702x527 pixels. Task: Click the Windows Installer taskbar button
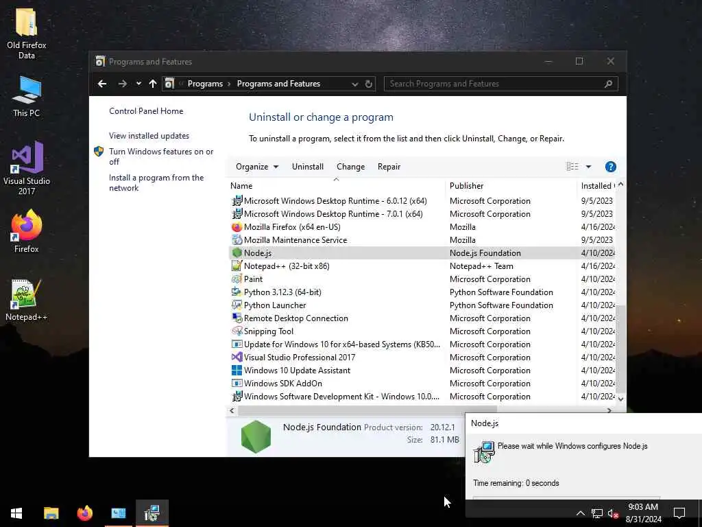(152, 513)
